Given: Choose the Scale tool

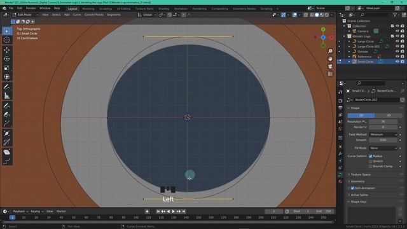Looking at the screenshot, I should (7, 68).
